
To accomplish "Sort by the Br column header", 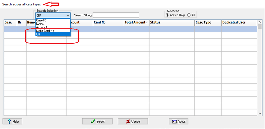I will (22, 22).
